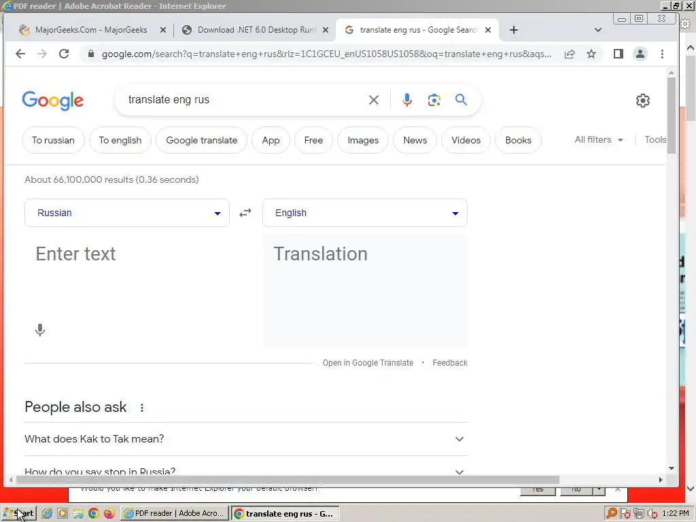
Task: Bookmark this page with the star icon
Action: [591, 54]
